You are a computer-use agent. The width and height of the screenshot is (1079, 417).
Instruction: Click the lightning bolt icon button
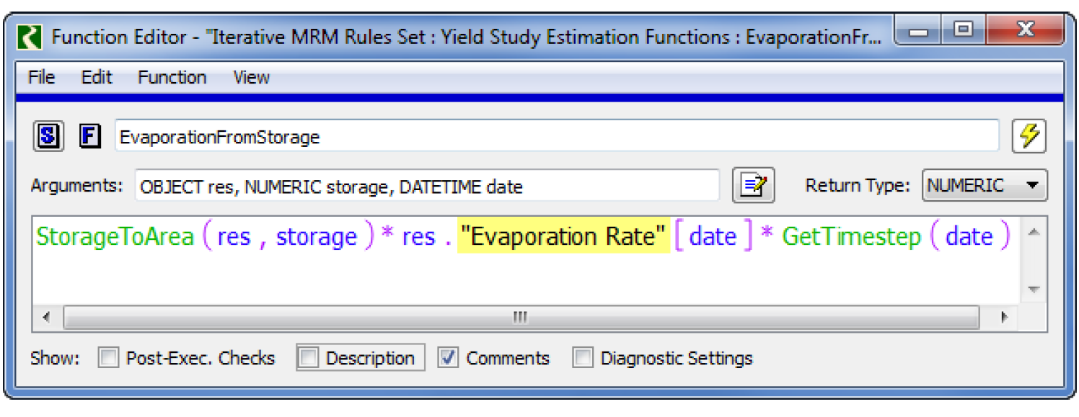[x=1029, y=136]
